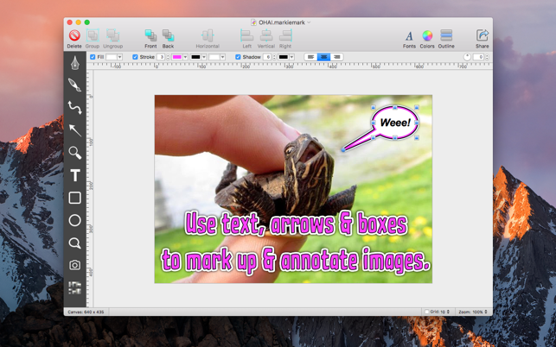Click the Outline toolbar icon
Viewport: 556px width, 347px height.
(446, 39)
